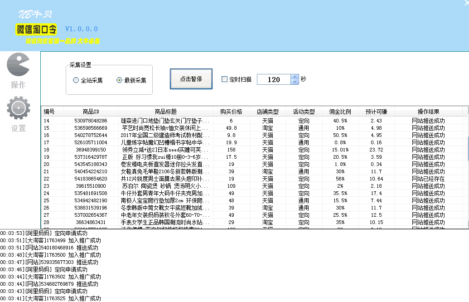Viewport: 469px width, 302px height.
Task: Click the price cell 158
Action: (x=231, y=150)
